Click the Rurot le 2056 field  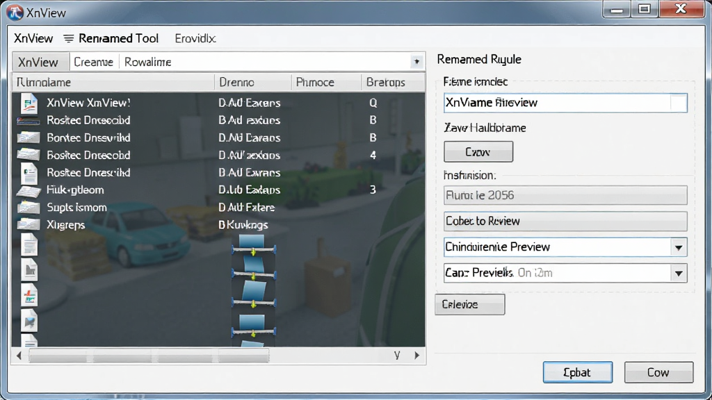tap(565, 195)
